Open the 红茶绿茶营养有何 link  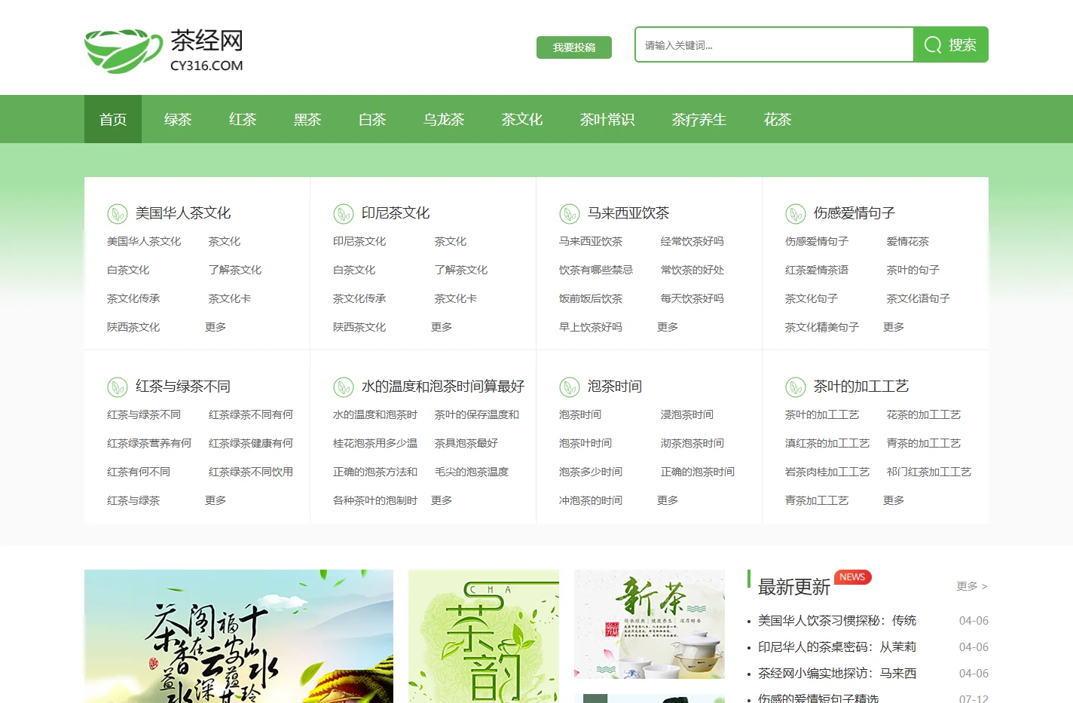pyautogui.click(x=149, y=443)
